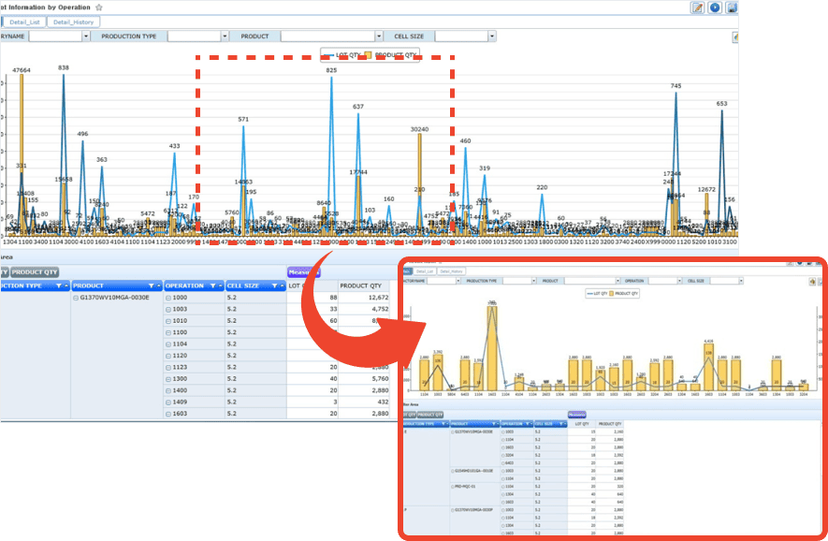828x541 pixels.
Task: Click into the CELL SIZE filter field
Action: (461, 36)
